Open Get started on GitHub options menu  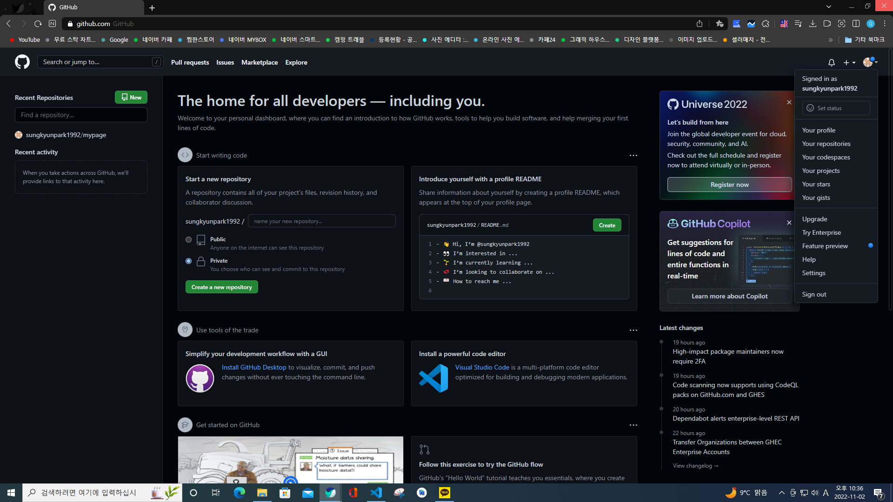click(x=633, y=425)
